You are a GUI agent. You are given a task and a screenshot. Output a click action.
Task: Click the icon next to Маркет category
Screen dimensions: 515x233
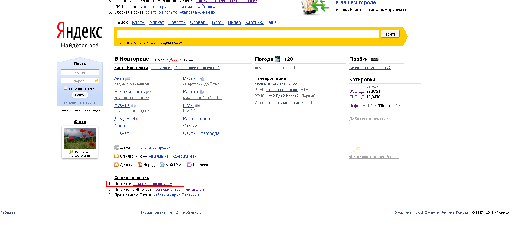pos(202,78)
